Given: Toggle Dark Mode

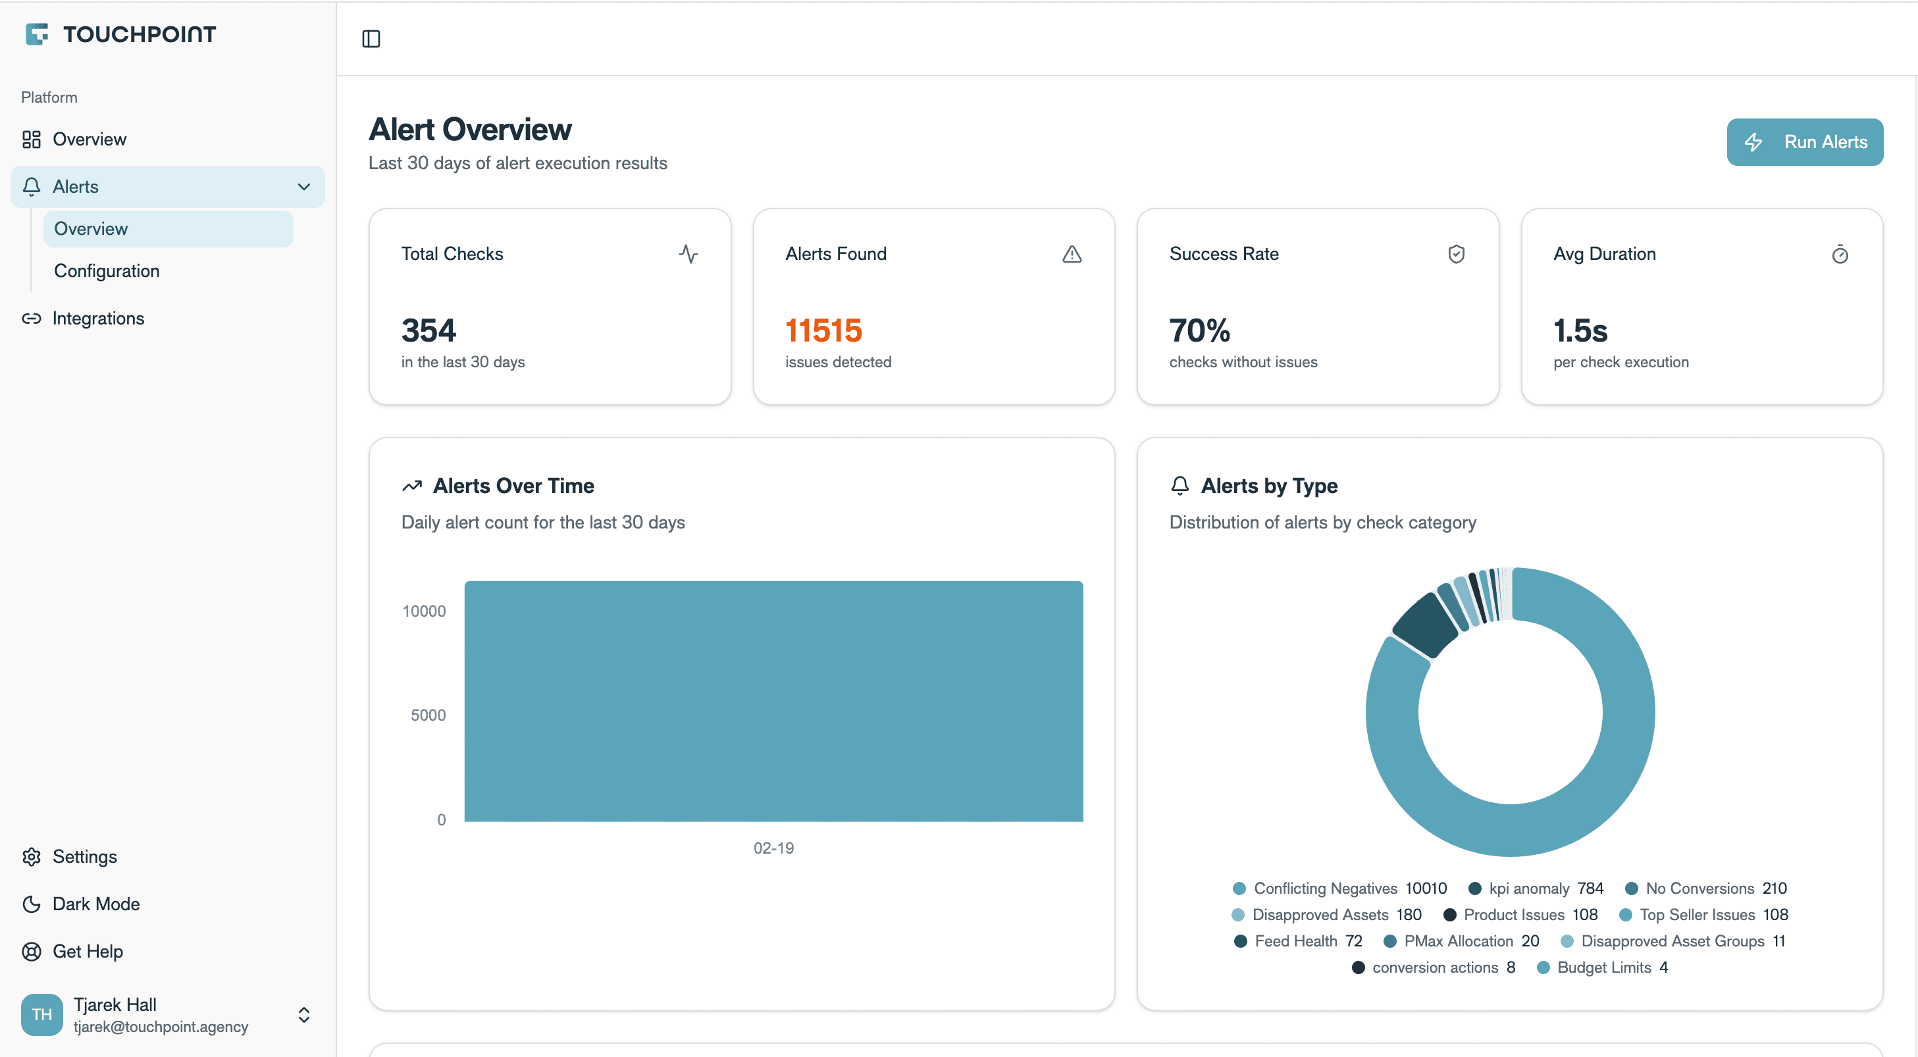Looking at the screenshot, I should [x=95, y=904].
